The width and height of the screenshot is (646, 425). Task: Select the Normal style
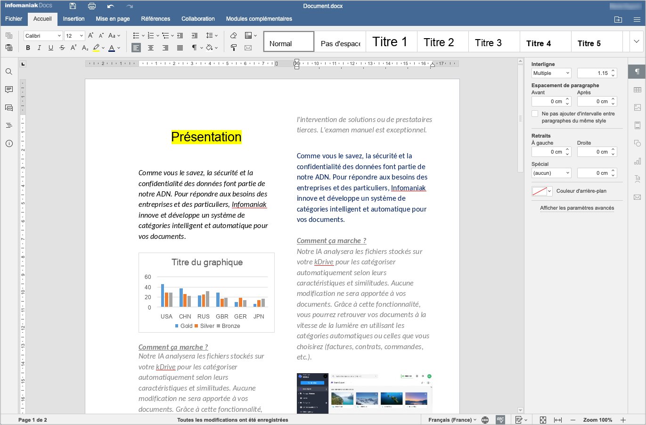289,41
